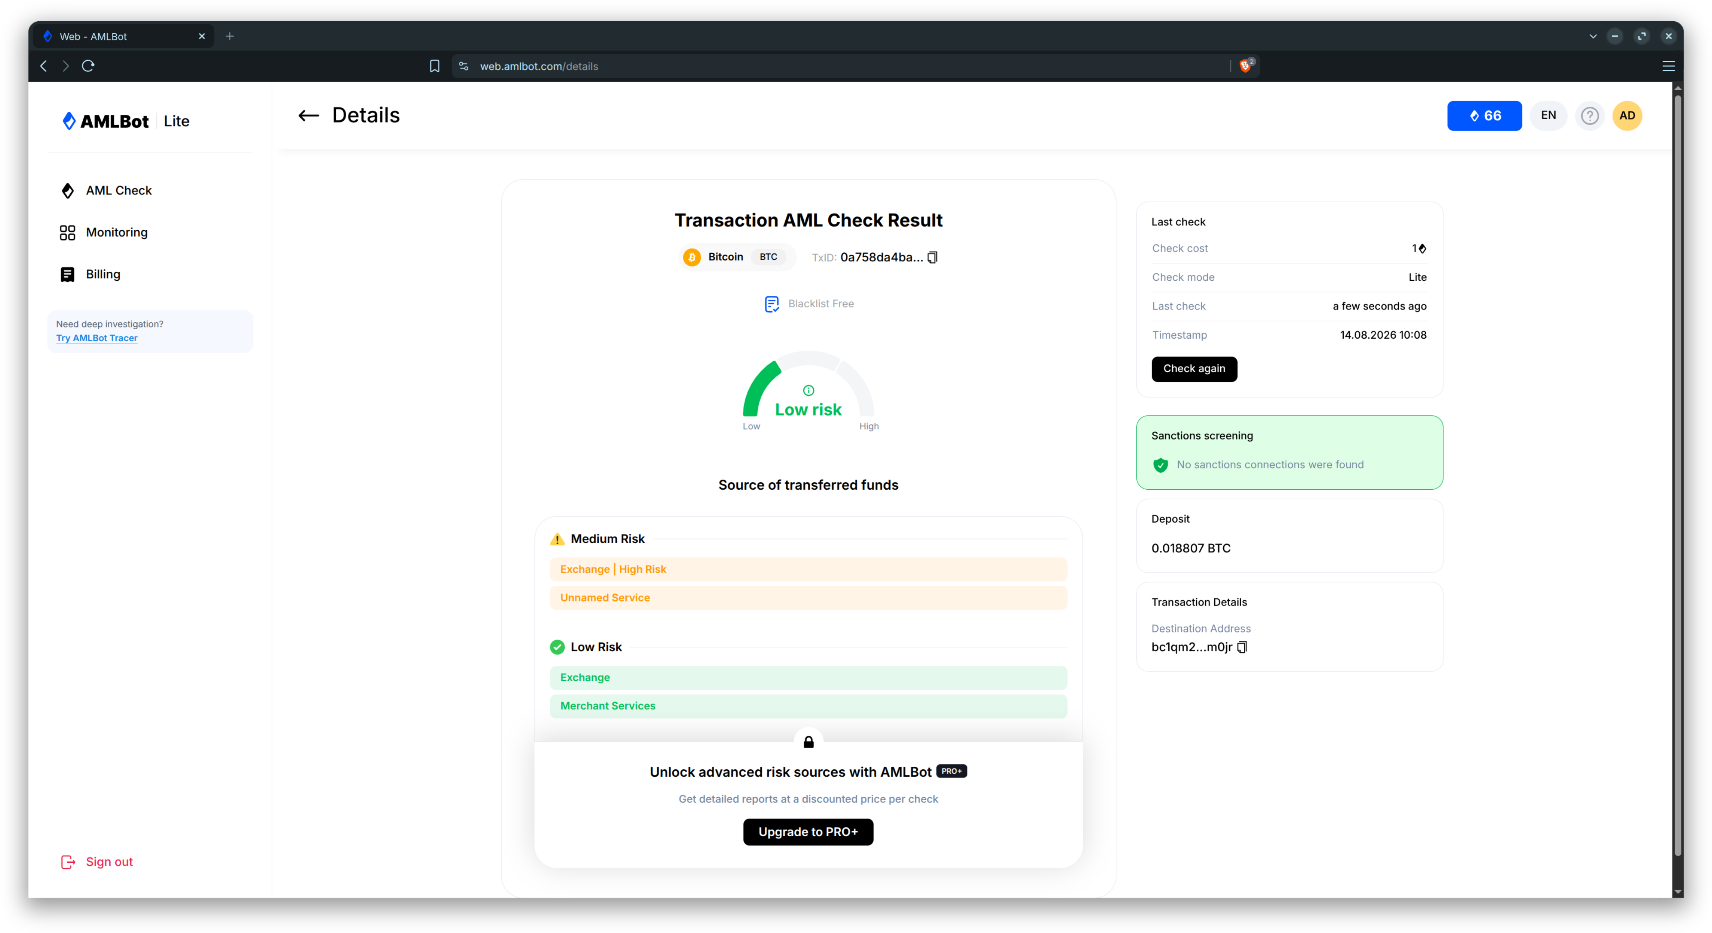Click the Check cost value
Viewport: 1712px width, 933px height.
point(1419,249)
